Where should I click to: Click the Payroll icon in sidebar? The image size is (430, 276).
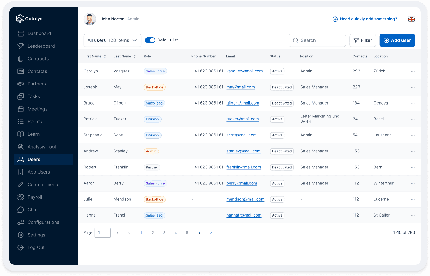pyautogui.click(x=21, y=197)
